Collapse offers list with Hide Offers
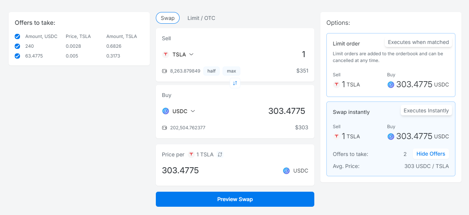Image resolution: width=469 pixels, height=215 pixels. click(431, 154)
